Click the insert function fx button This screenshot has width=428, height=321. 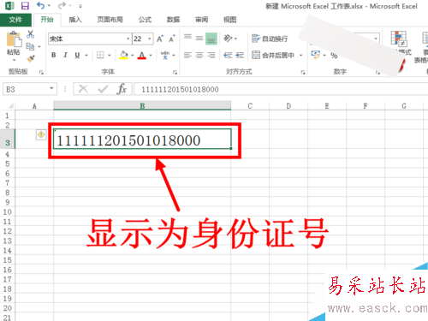[122, 89]
